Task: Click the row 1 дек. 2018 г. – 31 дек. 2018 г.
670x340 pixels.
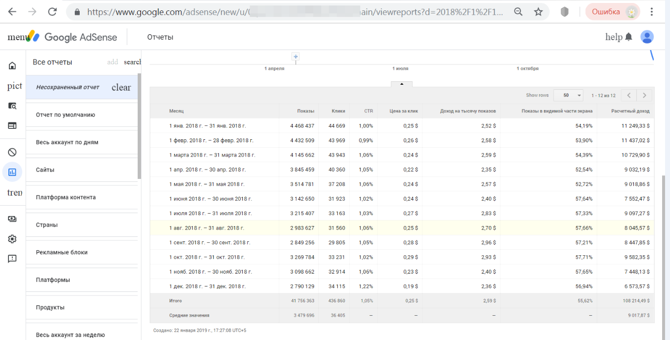Action: pyautogui.click(x=402, y=286)
